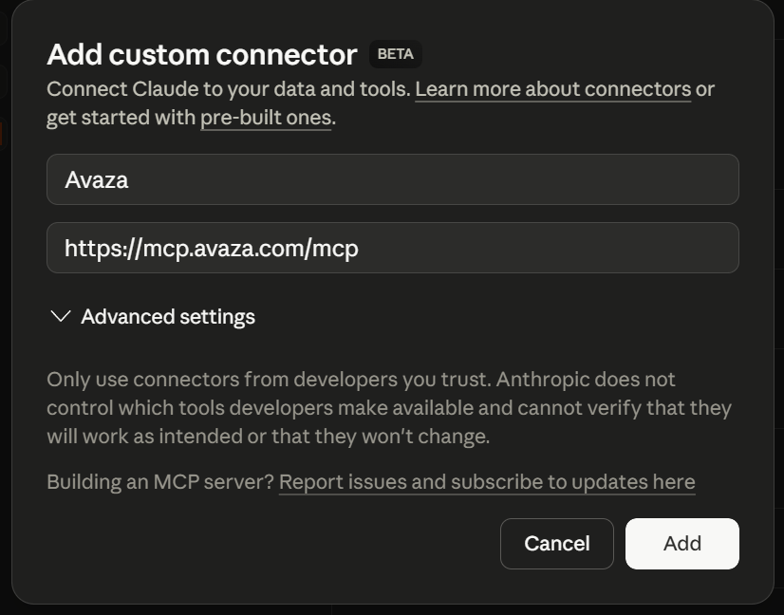Place cursor after Avaza text in name field
The height and width of the screenshot is (615, 784).
(x=130, y=179)
